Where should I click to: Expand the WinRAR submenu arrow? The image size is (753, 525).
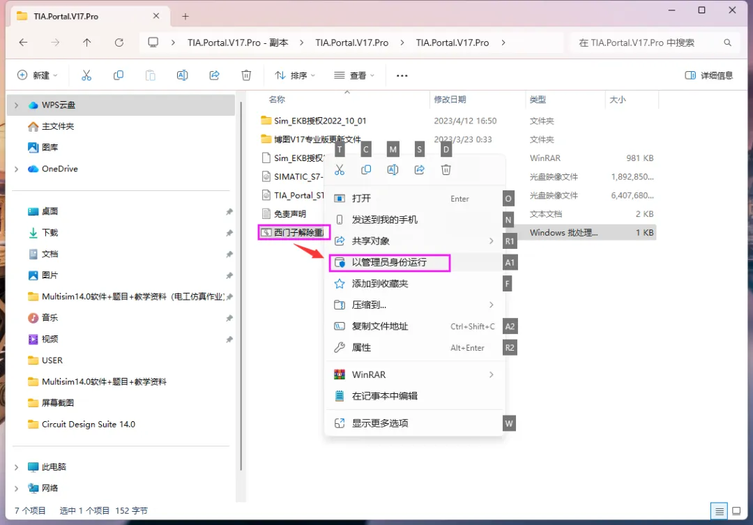492,374
